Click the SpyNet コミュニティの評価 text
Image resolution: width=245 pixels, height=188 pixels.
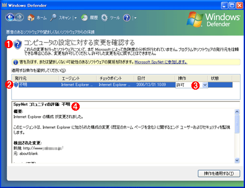[x=42, y=105]
